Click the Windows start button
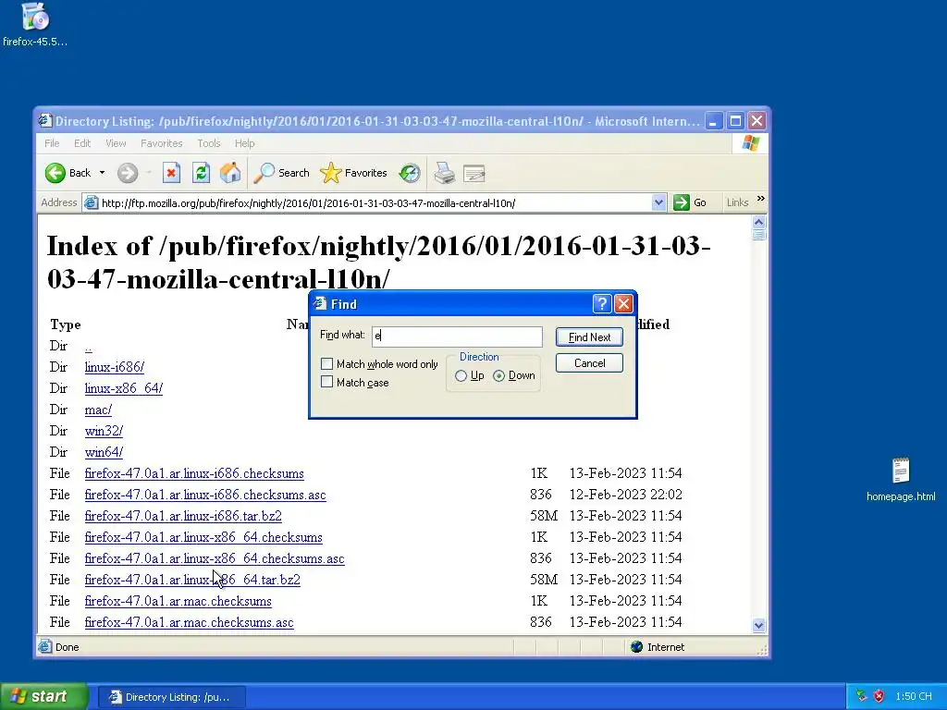 point(43,696)
